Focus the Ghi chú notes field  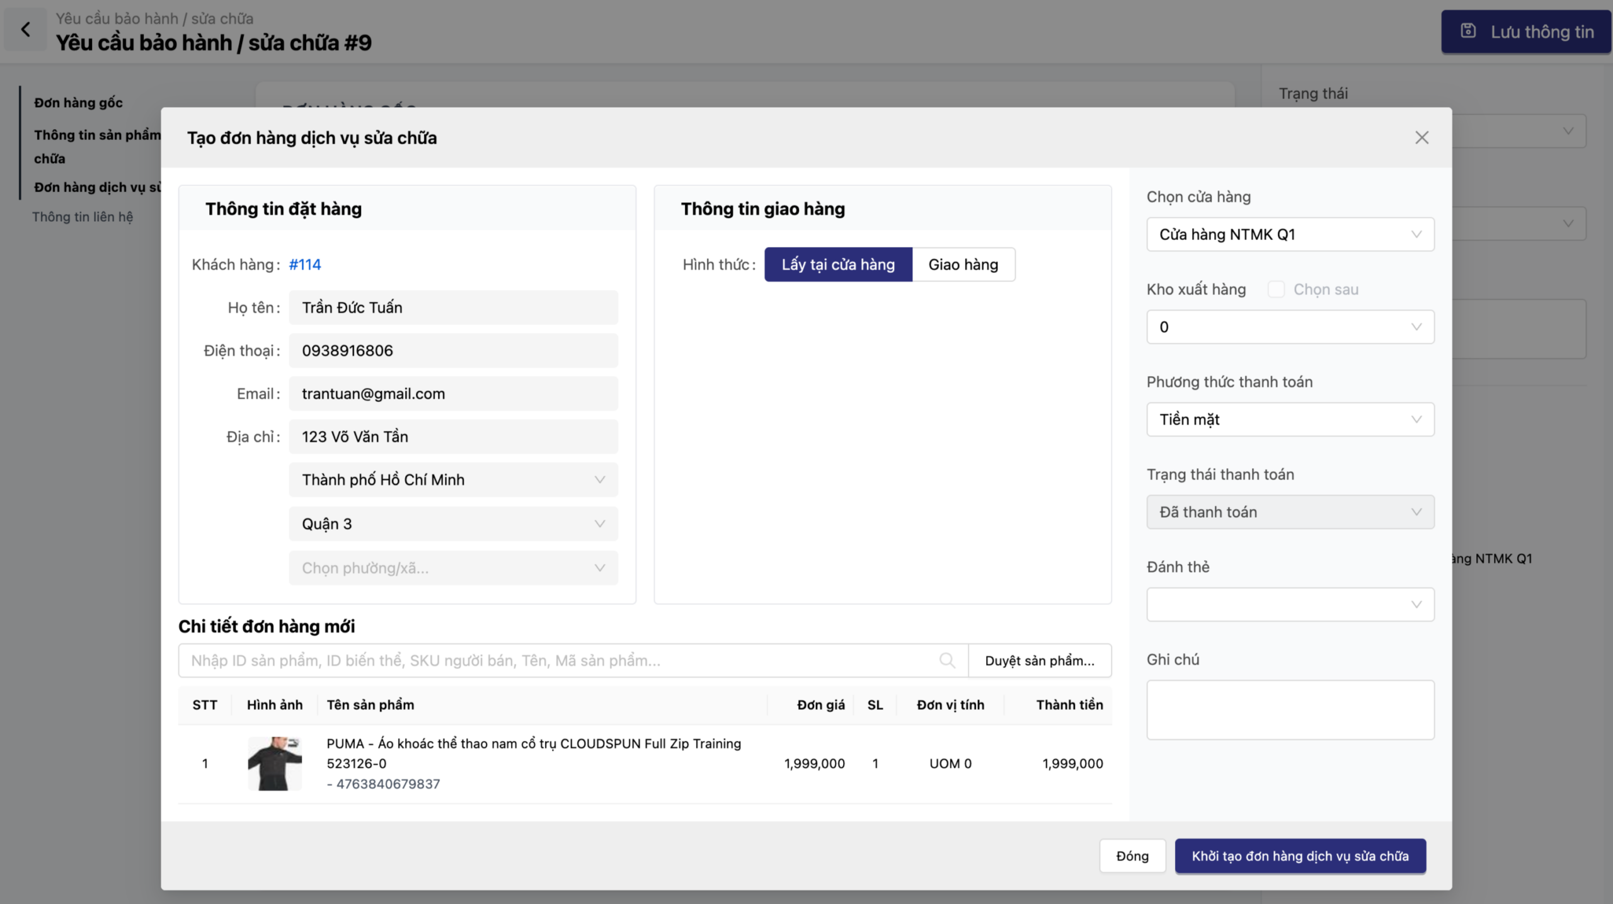click(1290, 710)
